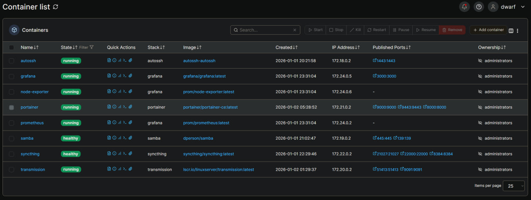Image resolution: width=531 pixels, height=200 pixels.
Task: Open exec console for the samba container
Action: pos(125,138)
